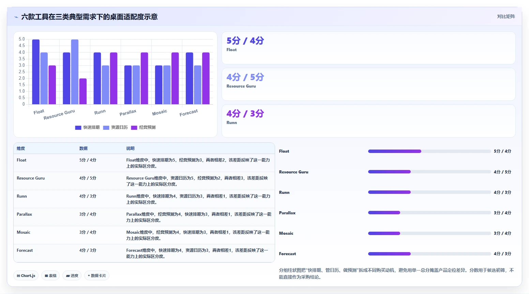Image resolution: width=529 pixels, height=294 pixels.
Task: Click the Parallax progress bar
Action: (x=429, y=213)
